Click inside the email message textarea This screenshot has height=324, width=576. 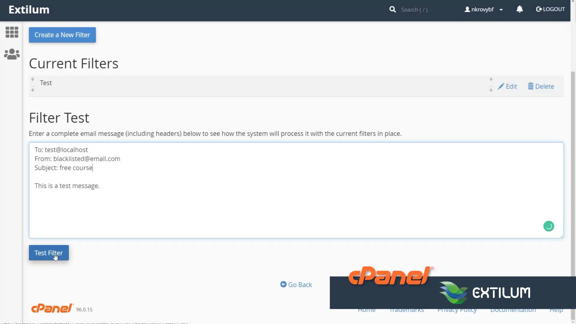(x=296, y=190)
